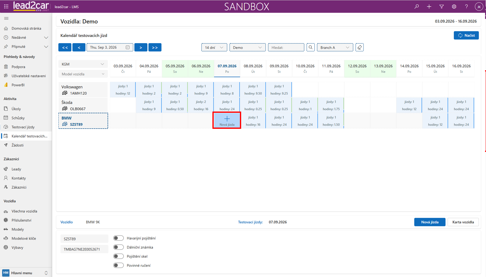Click the car icon next to 1AMH120
The height and width of the screenshot is (277, 486).
point(65,93)
